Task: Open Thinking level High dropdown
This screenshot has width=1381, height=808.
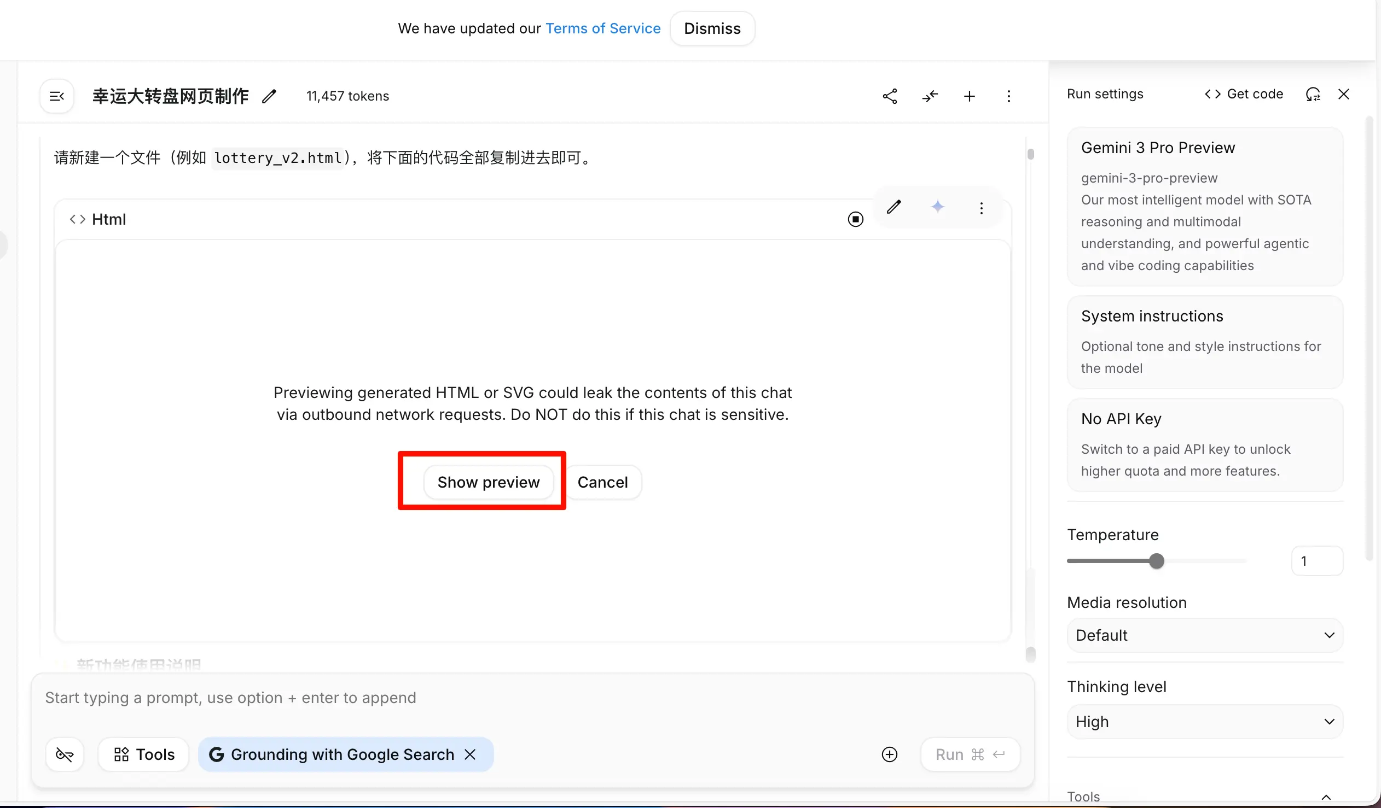Action: click(1204, 722)
